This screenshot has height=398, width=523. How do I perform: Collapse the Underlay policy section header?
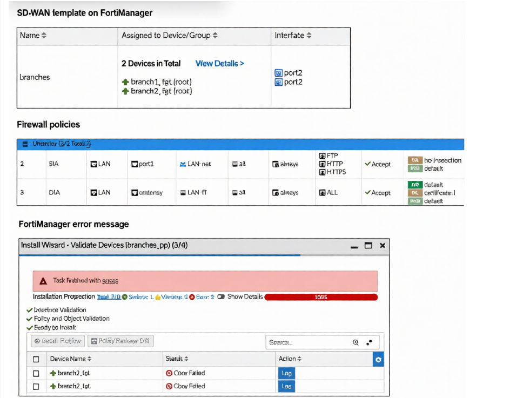[x=25, y=144]
